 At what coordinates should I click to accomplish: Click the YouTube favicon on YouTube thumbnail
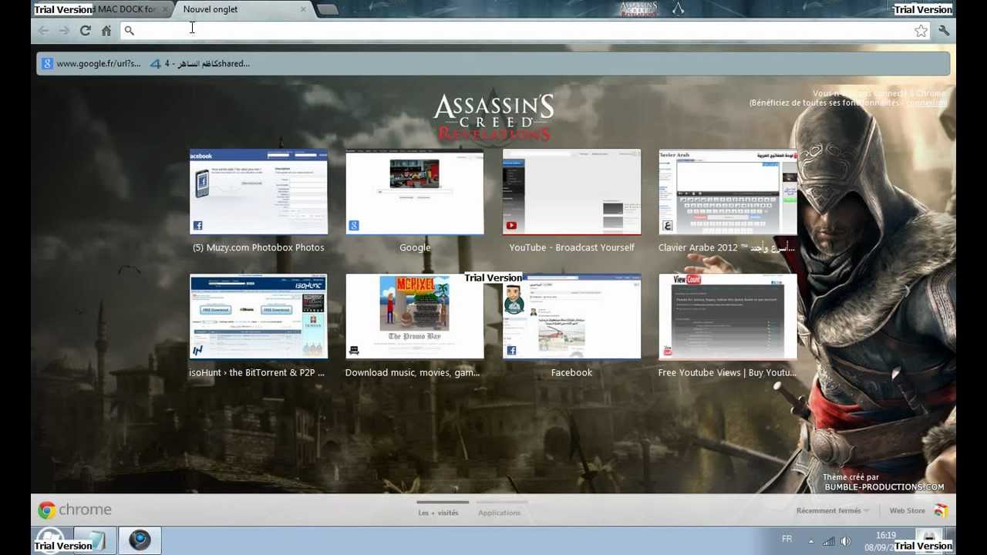(x=510, y=226)
